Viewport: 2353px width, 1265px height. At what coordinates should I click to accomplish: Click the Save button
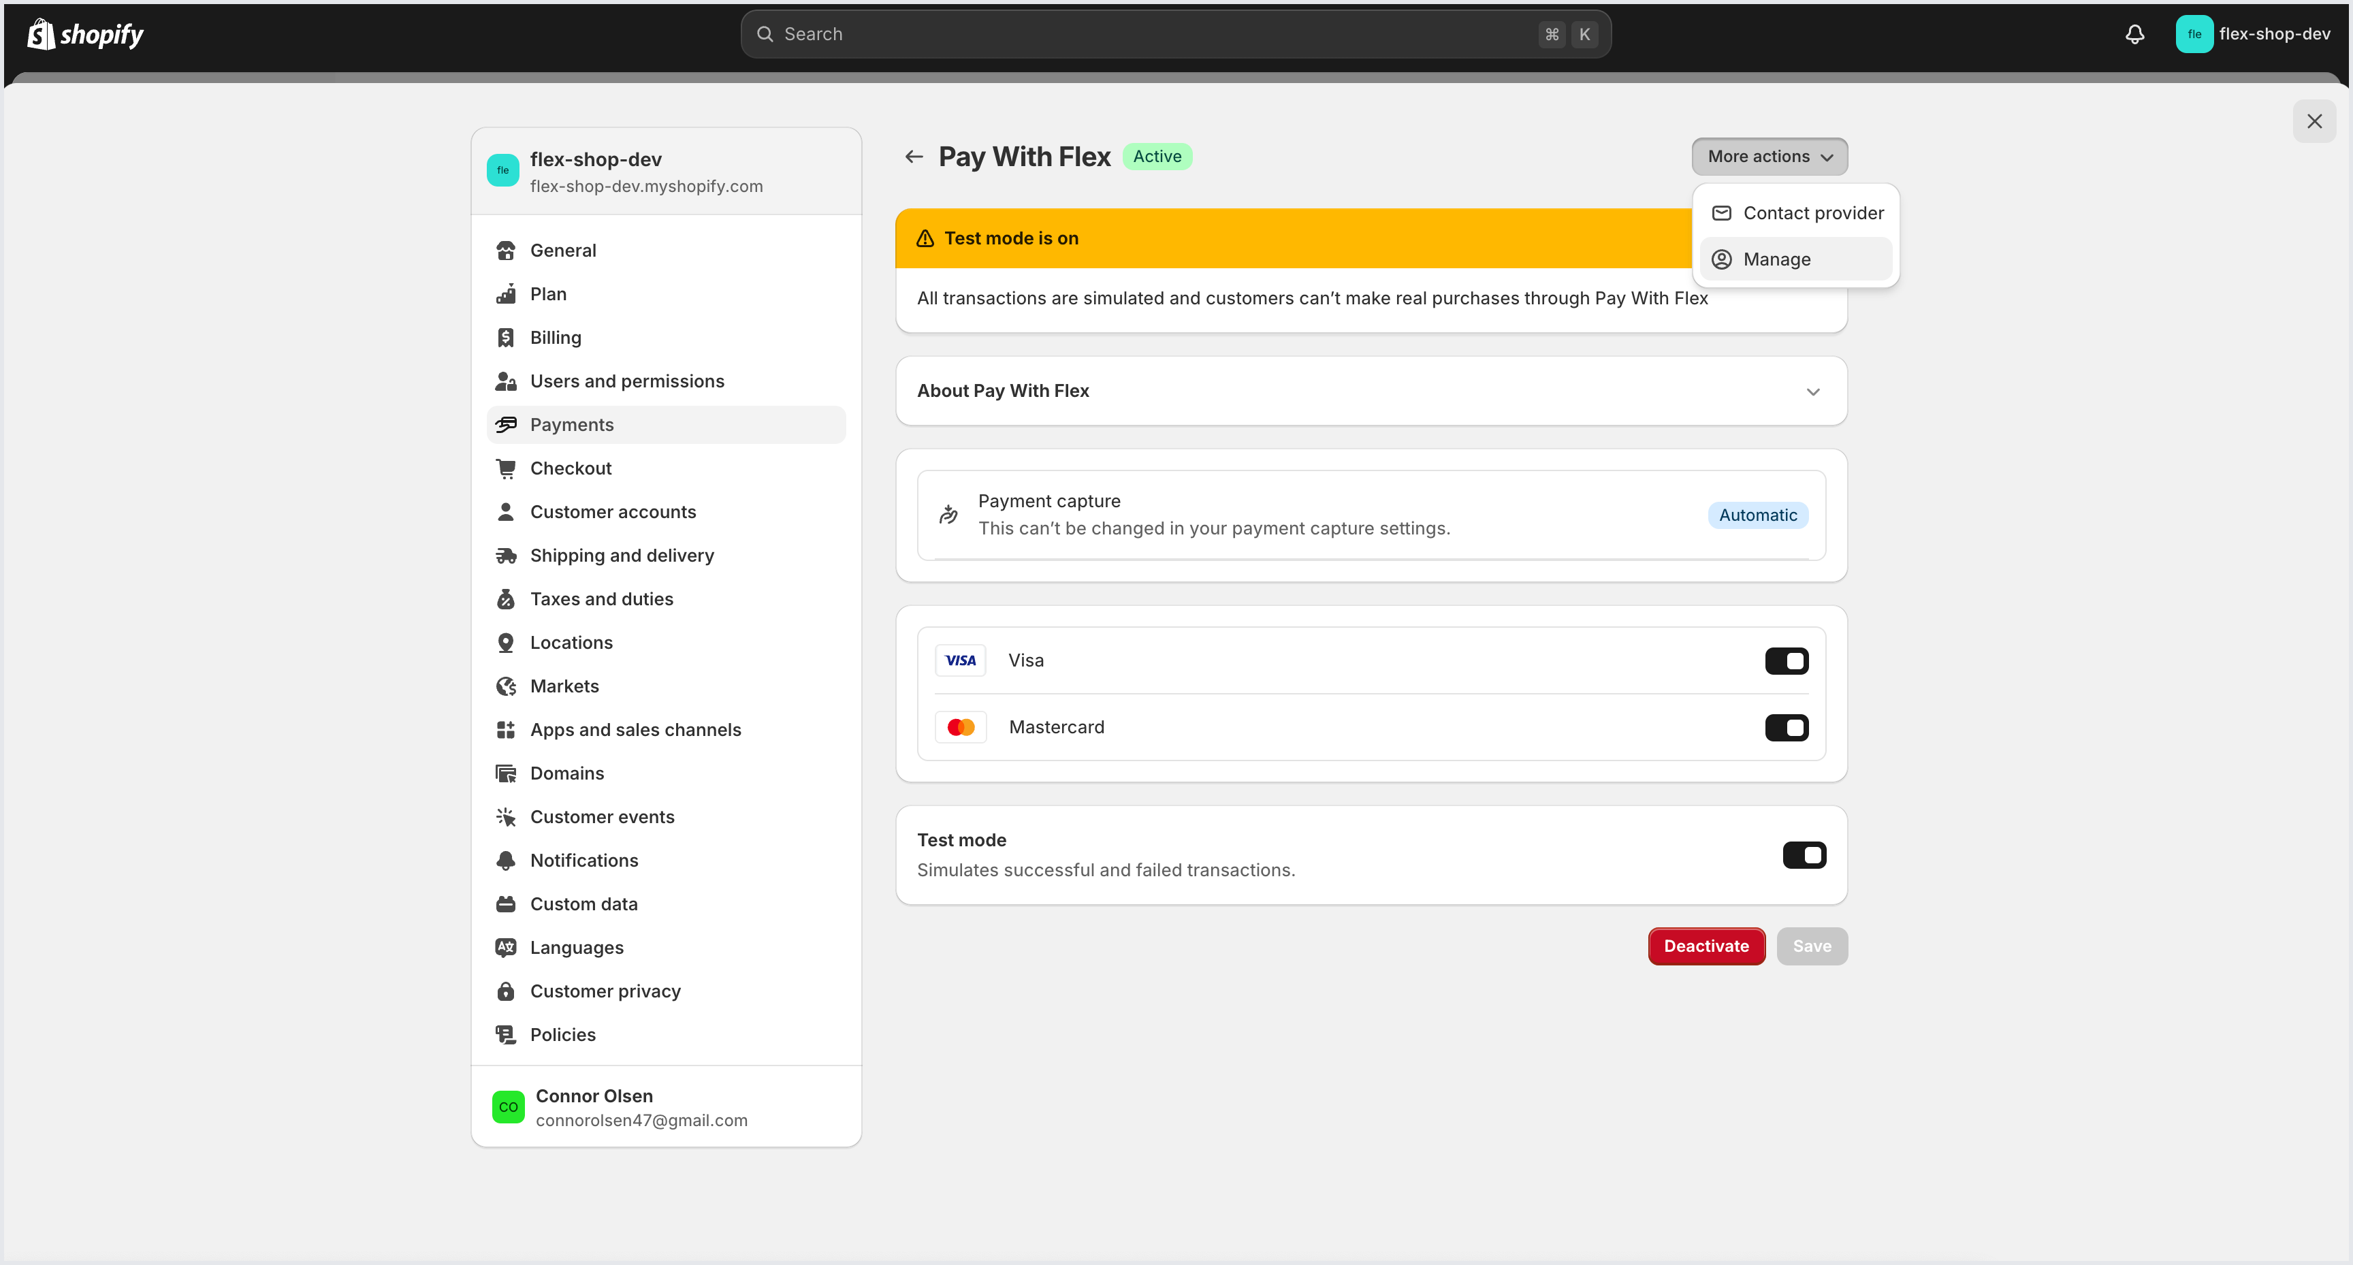point(1811,946)
